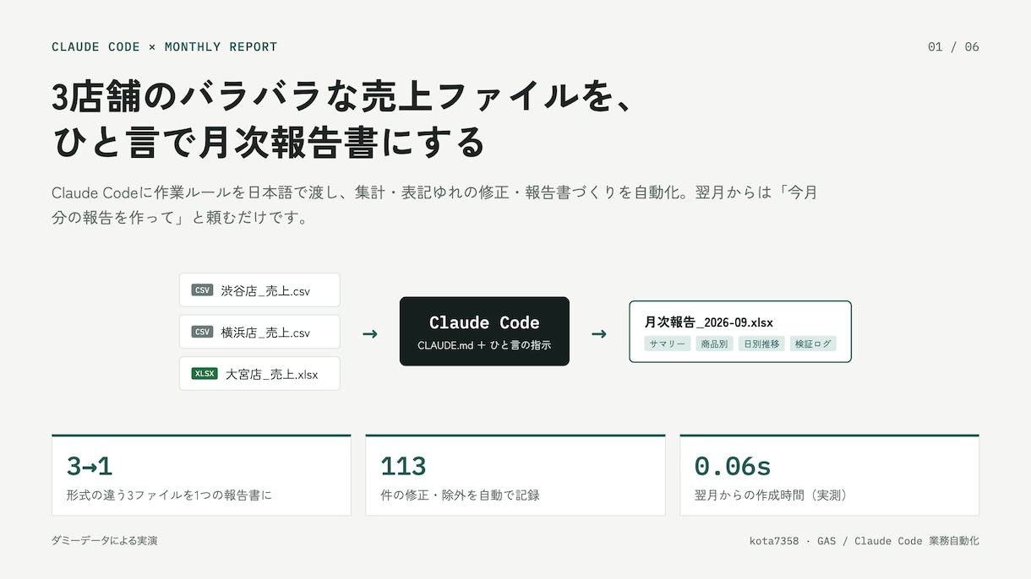
Task: Click the '形式の違う3ファイルを1つの報告書に' caption
Action: [169, 495]
